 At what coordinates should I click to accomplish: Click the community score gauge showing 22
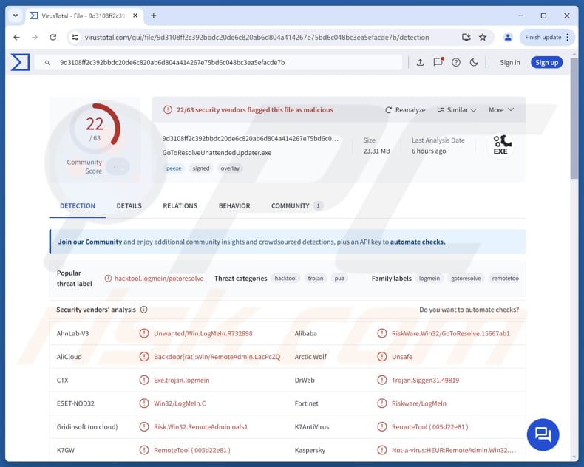coord(95,129)
